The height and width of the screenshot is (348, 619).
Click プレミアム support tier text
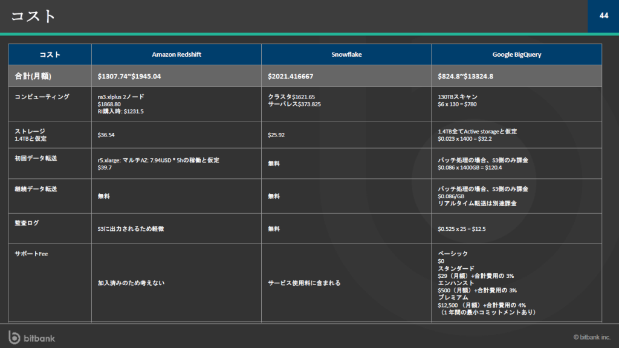click(452, 297)
